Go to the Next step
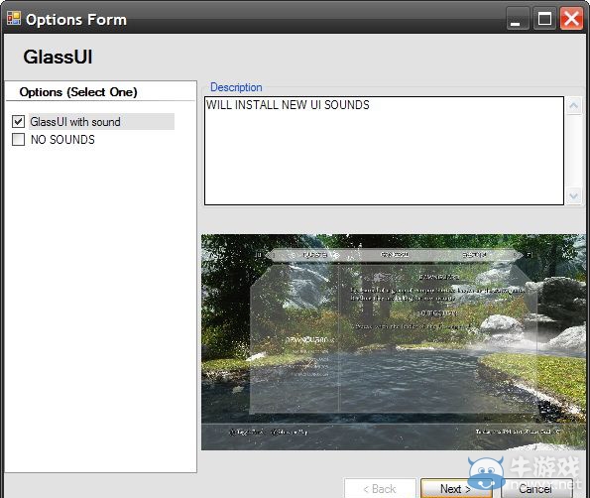Viewport: 590px width, 498px height. click(x=456, y=489)
